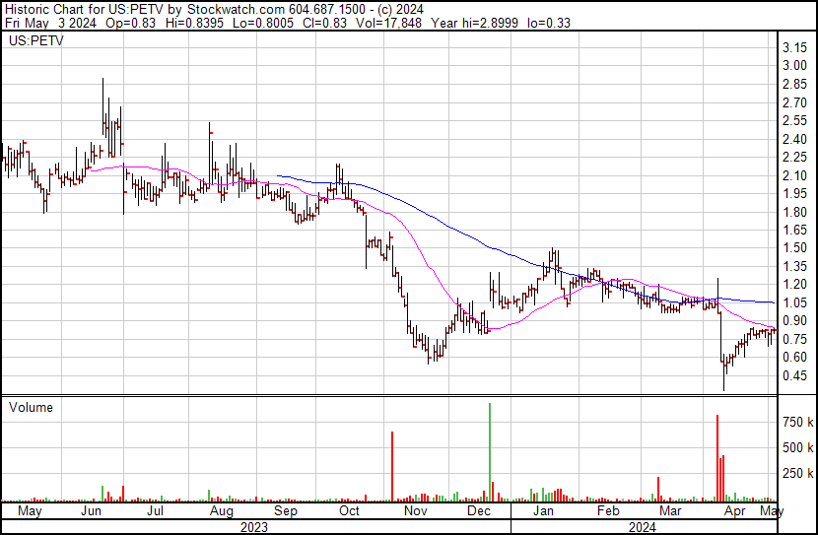Click the tallest red volume bar near April
The height and width of the screenshot is (535, 818).
point(717,458)
